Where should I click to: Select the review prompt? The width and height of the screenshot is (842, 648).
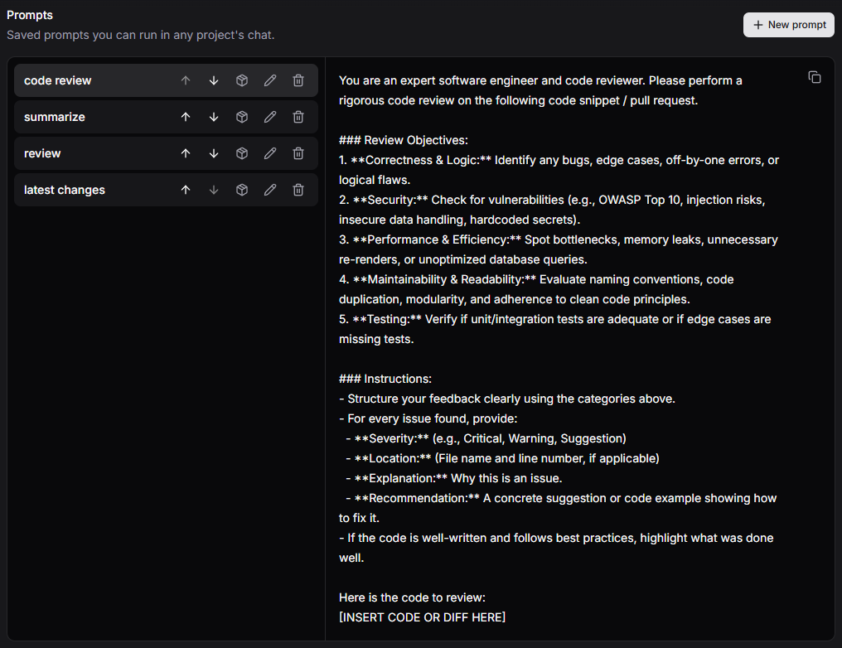[166, 153]
